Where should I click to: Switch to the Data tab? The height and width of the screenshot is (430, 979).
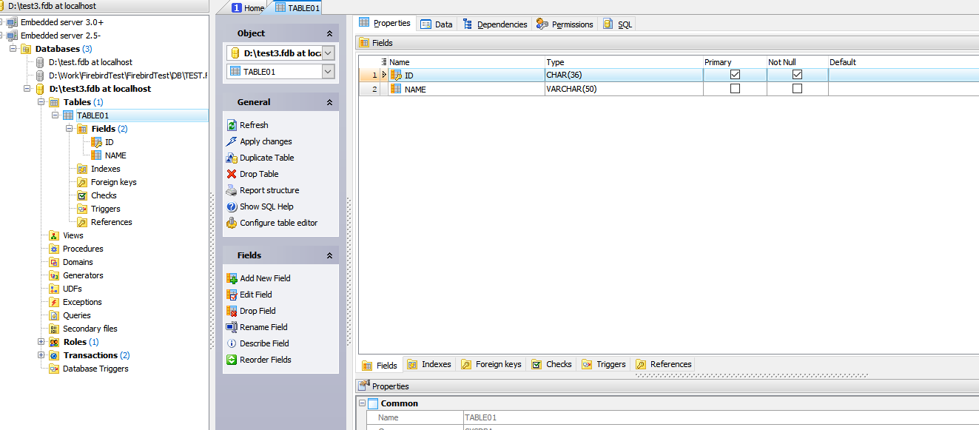tap(437, 24)
